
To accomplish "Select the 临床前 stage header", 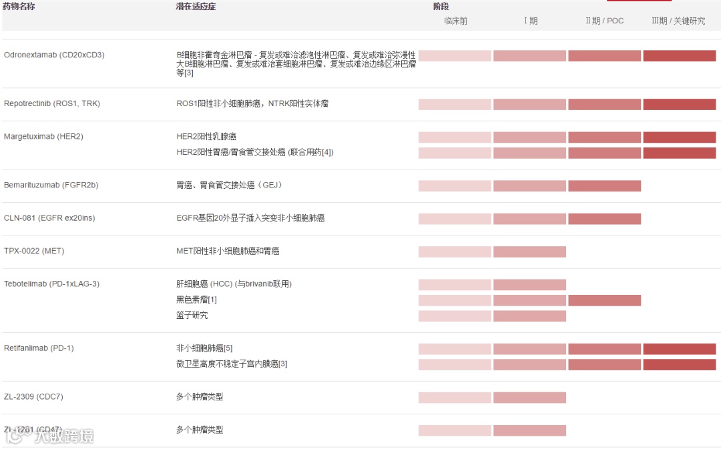I will coord(456,21).
